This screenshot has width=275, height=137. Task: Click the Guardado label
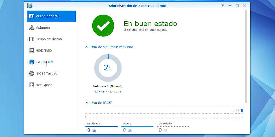pos(165,124)
